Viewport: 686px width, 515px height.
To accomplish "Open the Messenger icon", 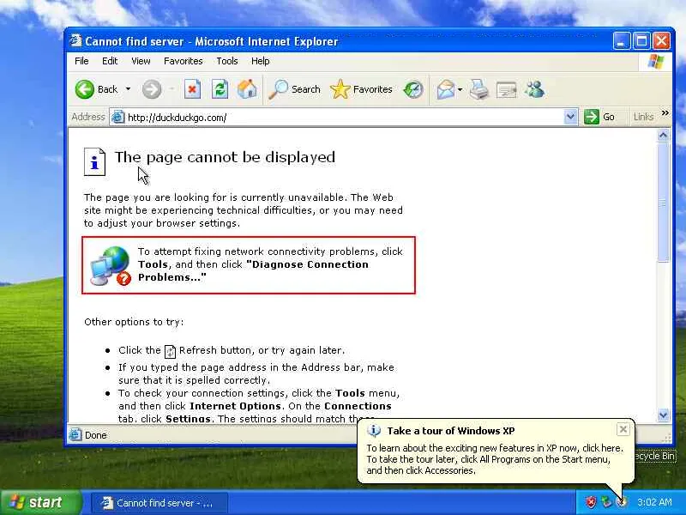I will point(534,89).
